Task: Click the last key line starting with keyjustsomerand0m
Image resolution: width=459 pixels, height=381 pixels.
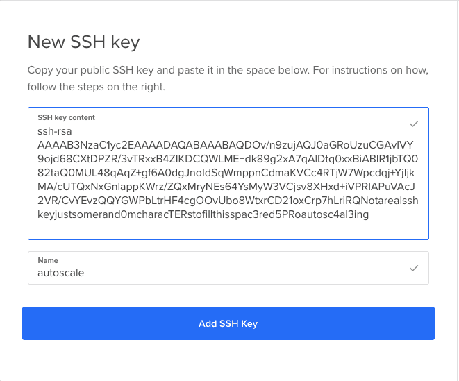Action: [x=203, y=214]
